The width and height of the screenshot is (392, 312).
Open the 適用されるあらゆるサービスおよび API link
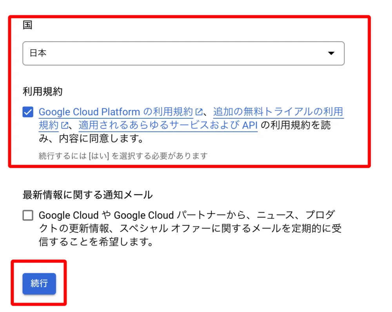pyautogui.click(x=168, y=125)
